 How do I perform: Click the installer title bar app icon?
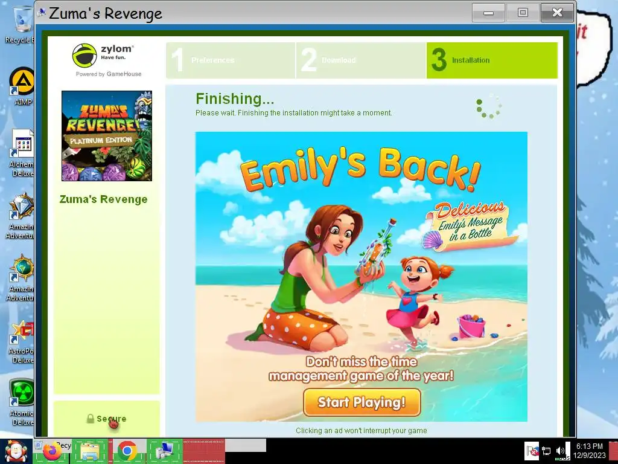[42, 13]
